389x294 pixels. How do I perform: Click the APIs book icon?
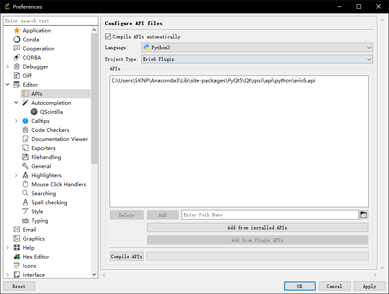25,94
